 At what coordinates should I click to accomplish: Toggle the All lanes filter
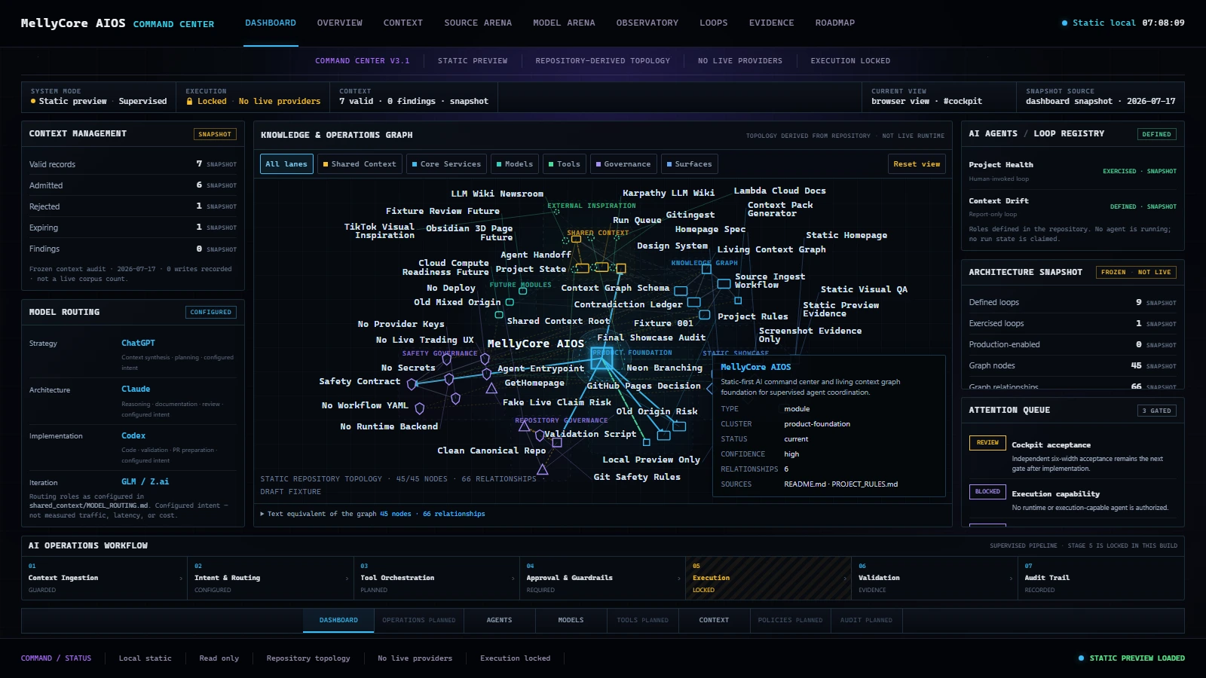click(286, 163)
